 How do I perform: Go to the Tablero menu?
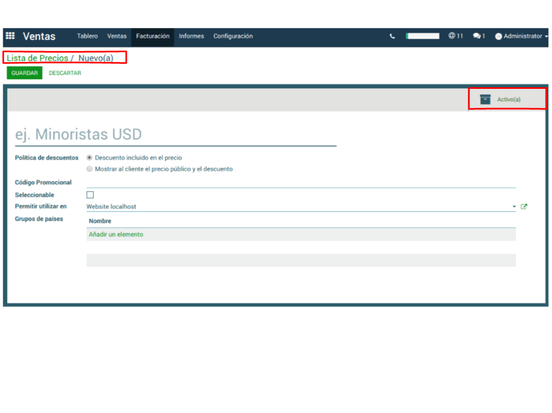coord(87,36)
